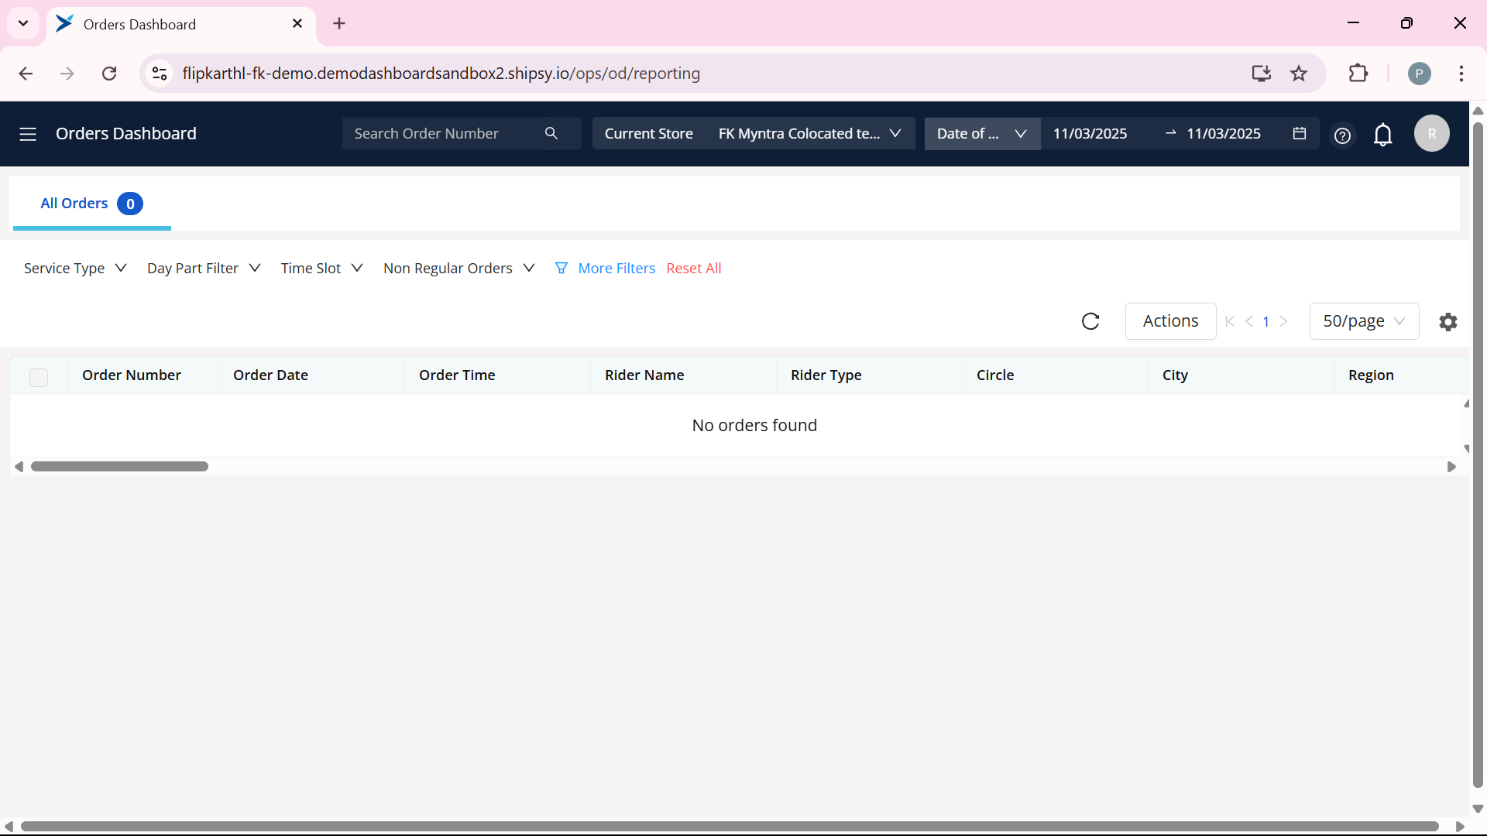This screenshot has width=1487, height=836.
Task: Expand the Service Type filter
Action: point(75,268)
